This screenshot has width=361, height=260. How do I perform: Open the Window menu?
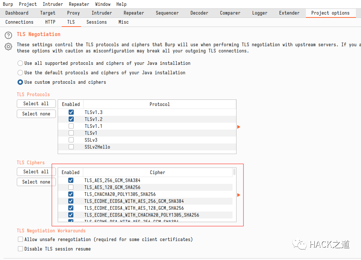tap(103, 4)
